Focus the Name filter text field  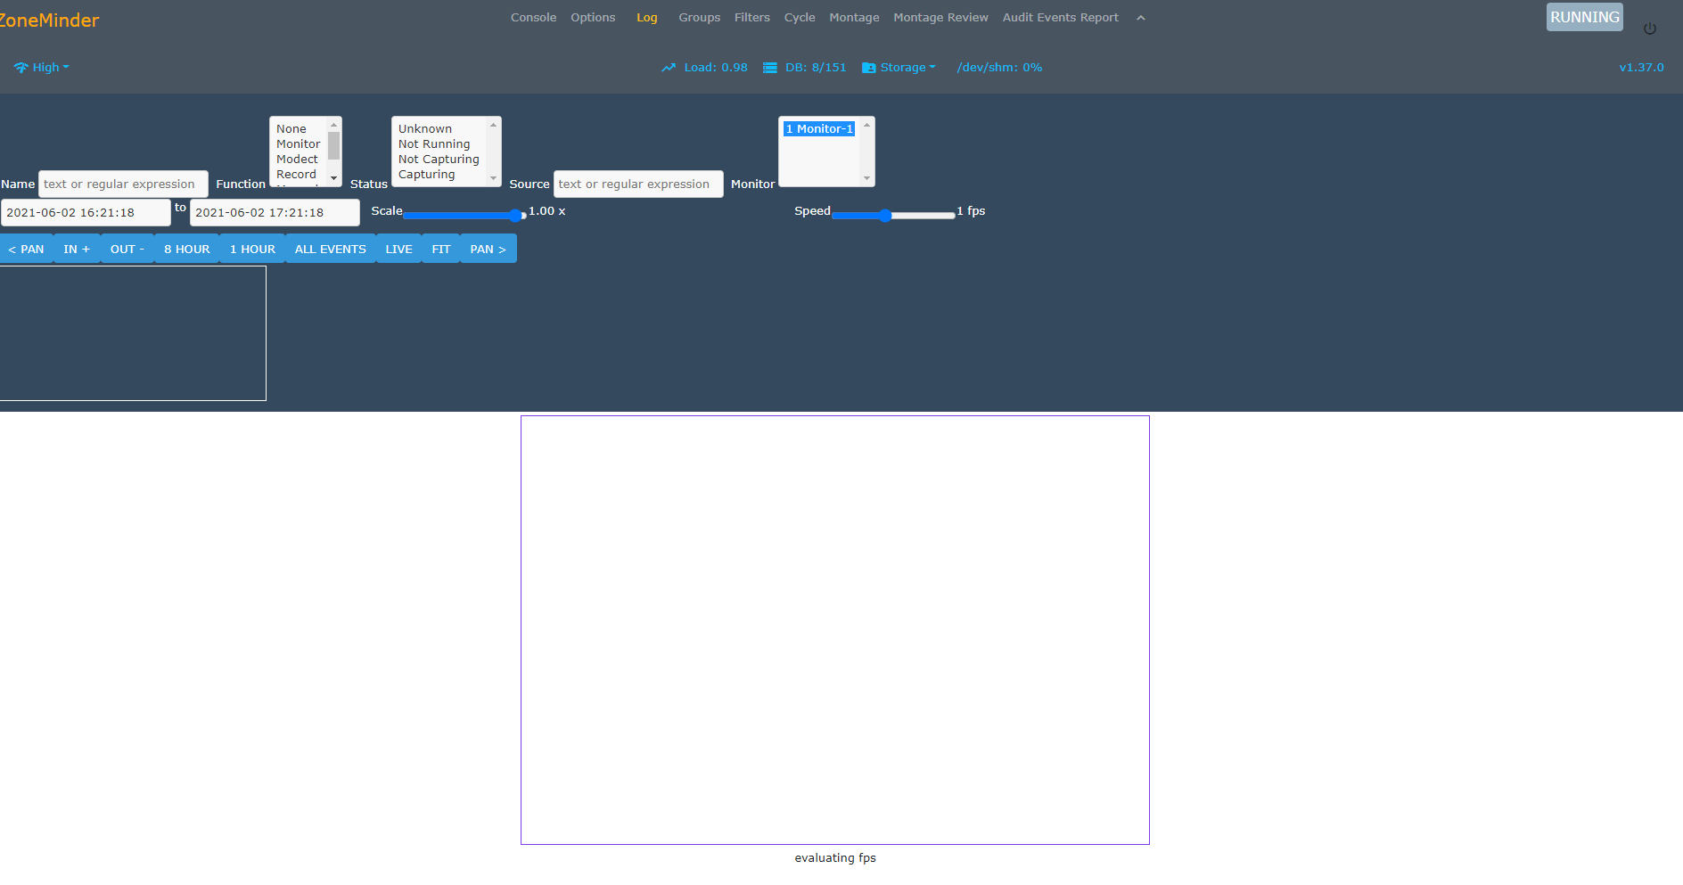click(123, 184)
